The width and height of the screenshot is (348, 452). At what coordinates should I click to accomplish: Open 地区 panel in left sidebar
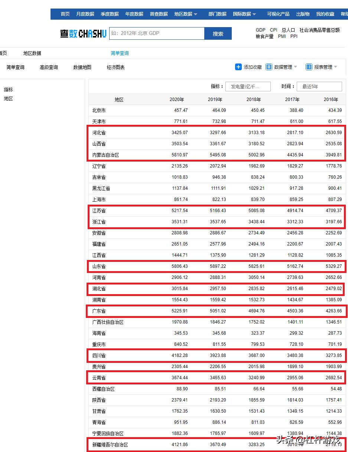click(8, 99)
